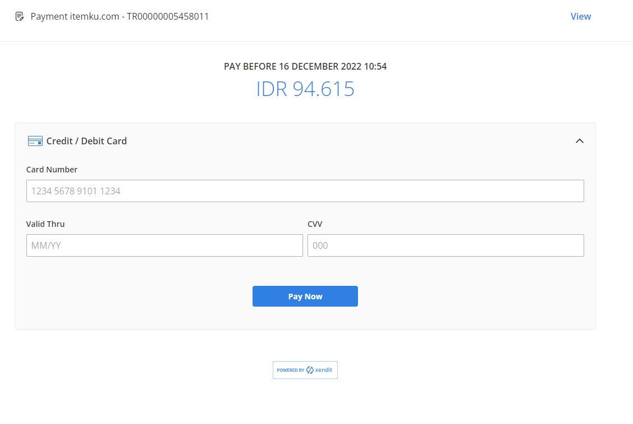
Task: Click the Pay Before 16 December deadline text
Action: 305,66
